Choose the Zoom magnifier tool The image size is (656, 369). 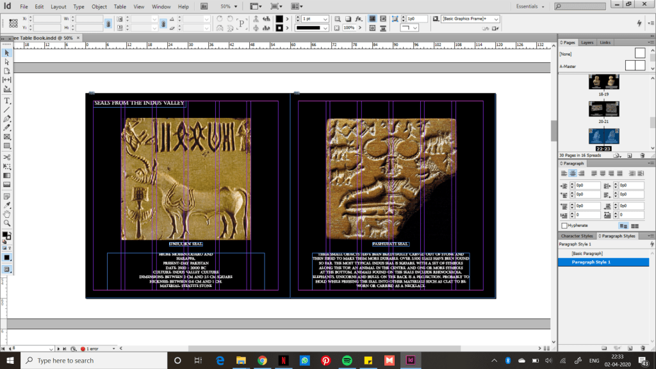7,223
